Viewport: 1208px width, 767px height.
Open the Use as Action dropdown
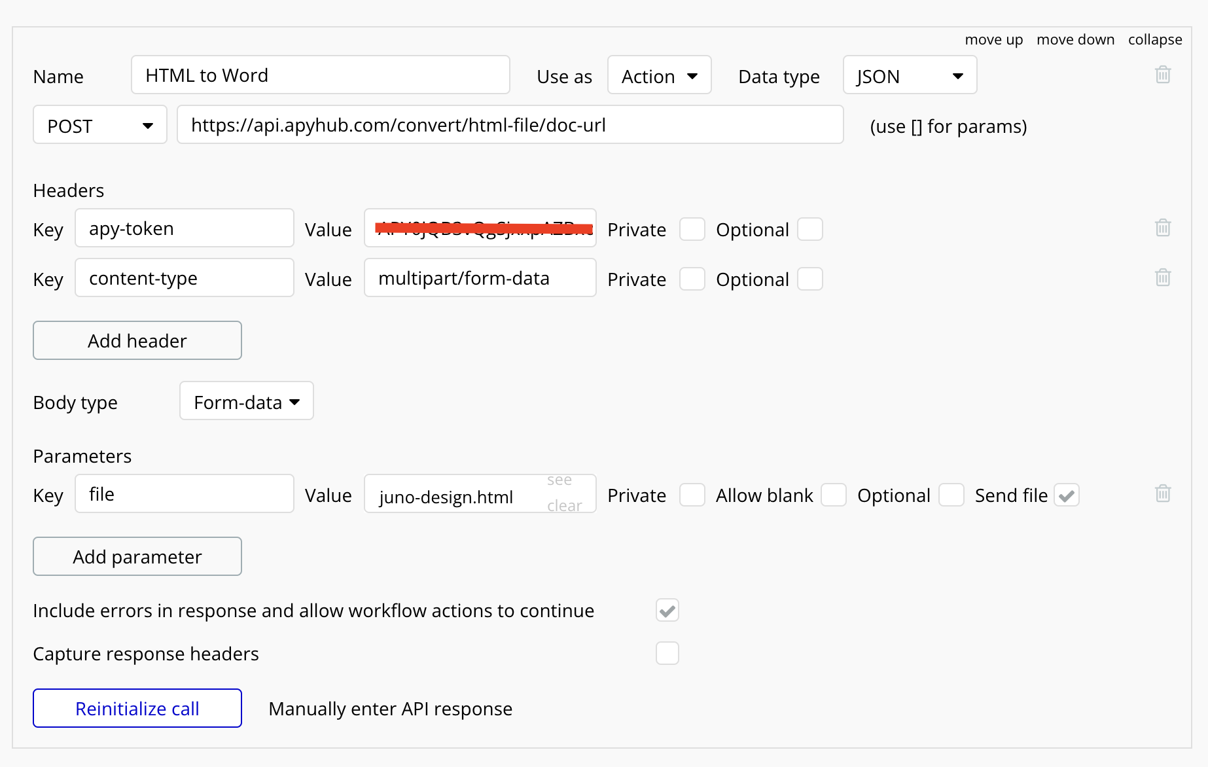(659, 75)
